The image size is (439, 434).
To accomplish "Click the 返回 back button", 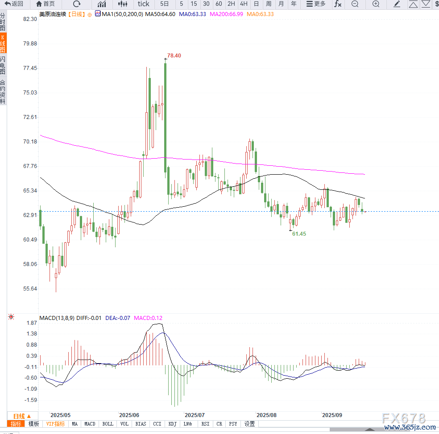I will [x=14, y=4].
